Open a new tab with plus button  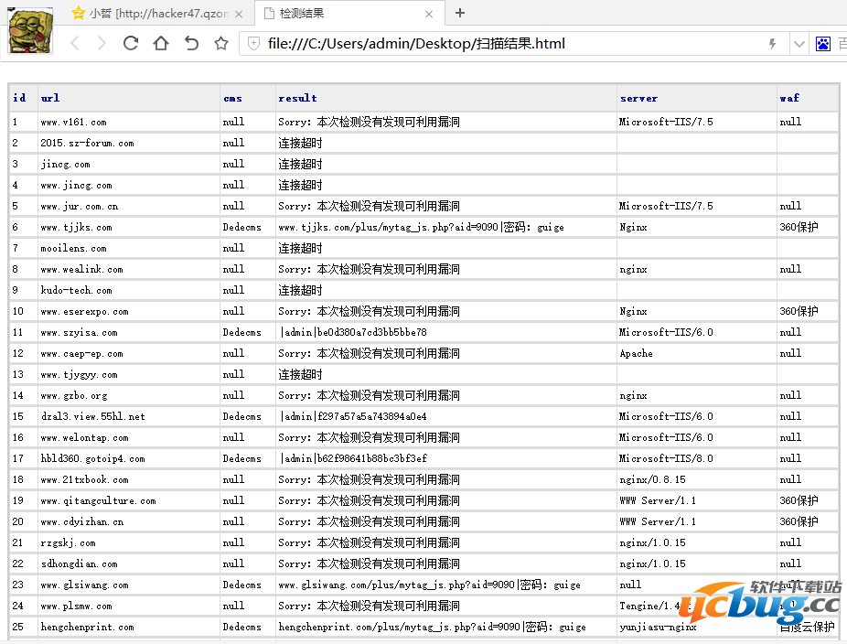tap(460, 13)
